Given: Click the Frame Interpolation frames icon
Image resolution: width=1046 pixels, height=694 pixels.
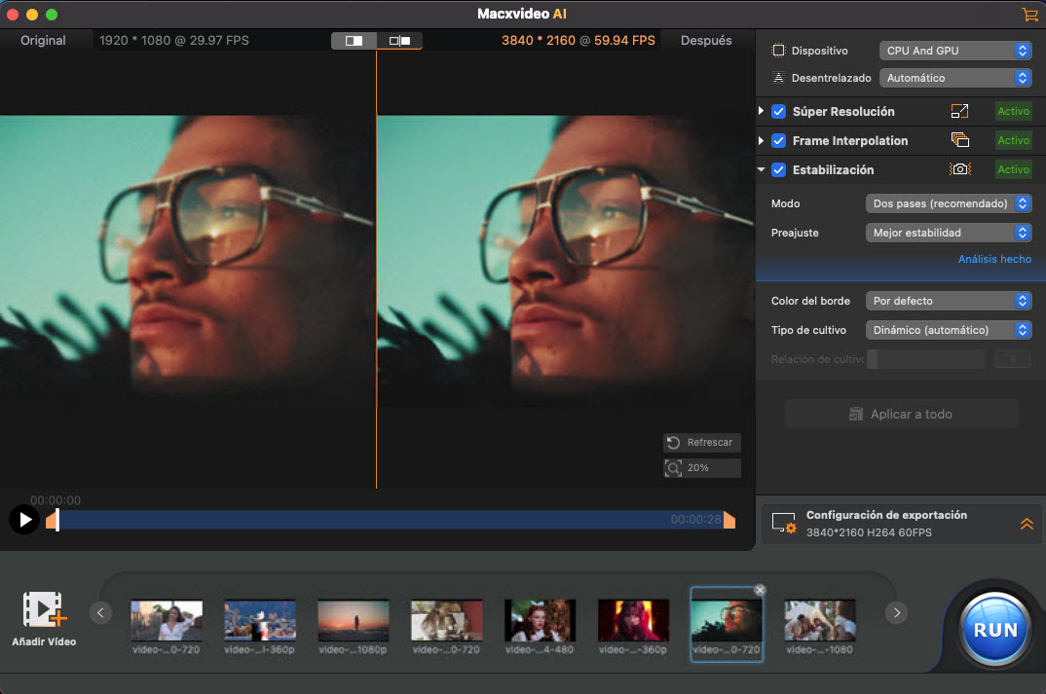Looking at the screenshot, I should click(x=960, y=140).
